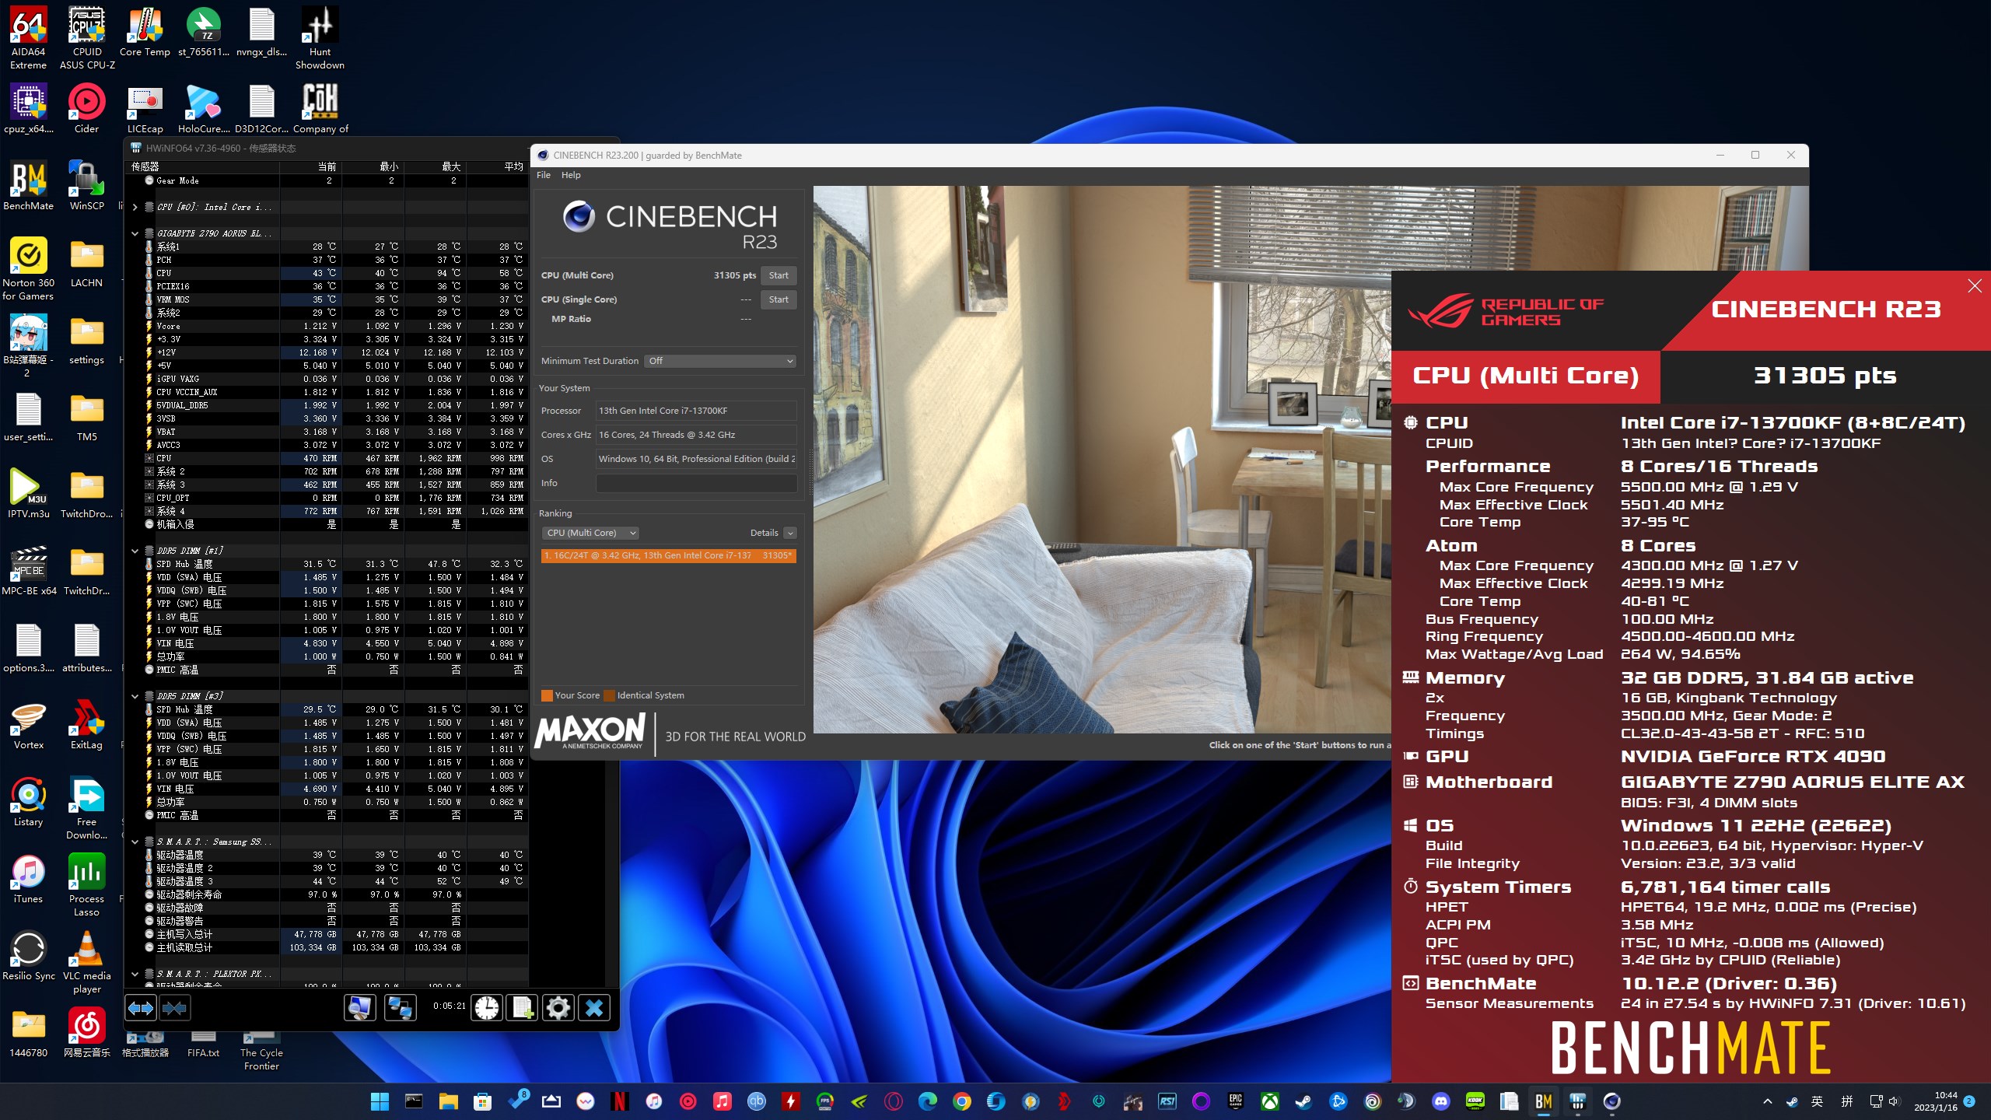
Task: Open Listary desktop icon
Action: [29, 802]
